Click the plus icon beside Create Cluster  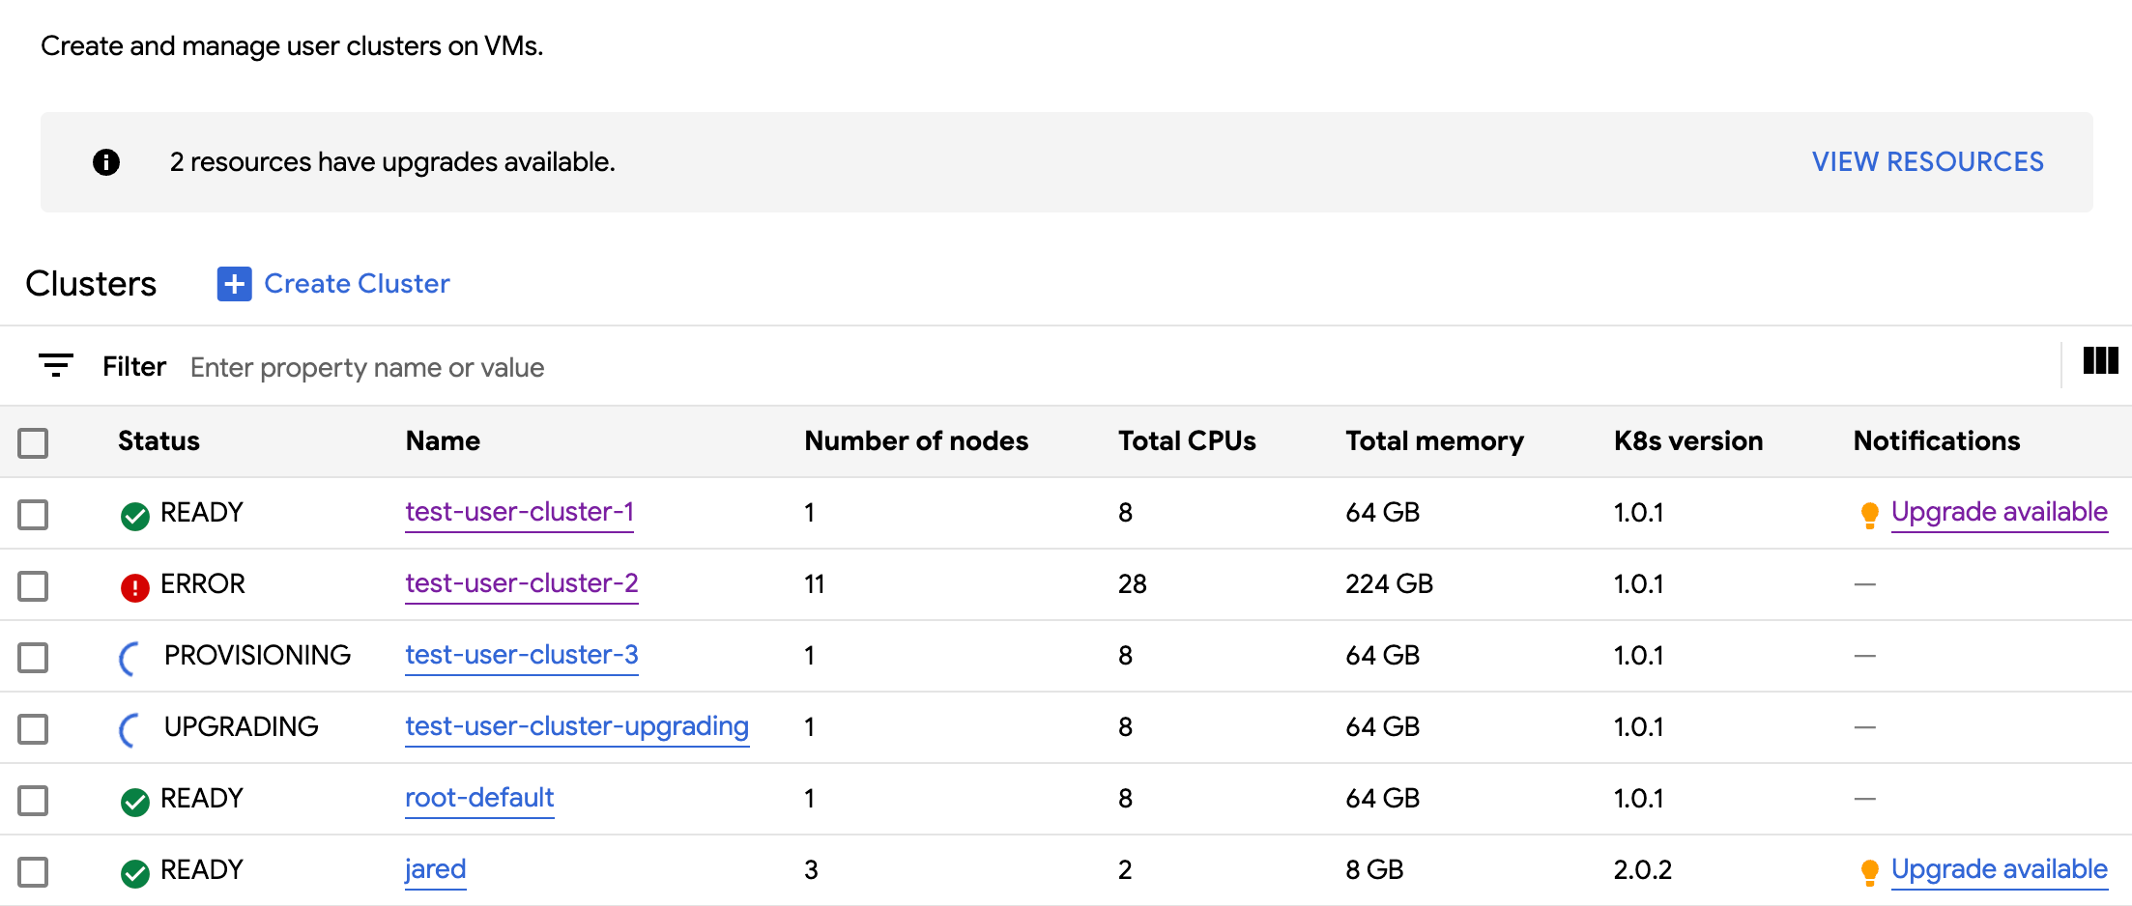click(234, 284)
